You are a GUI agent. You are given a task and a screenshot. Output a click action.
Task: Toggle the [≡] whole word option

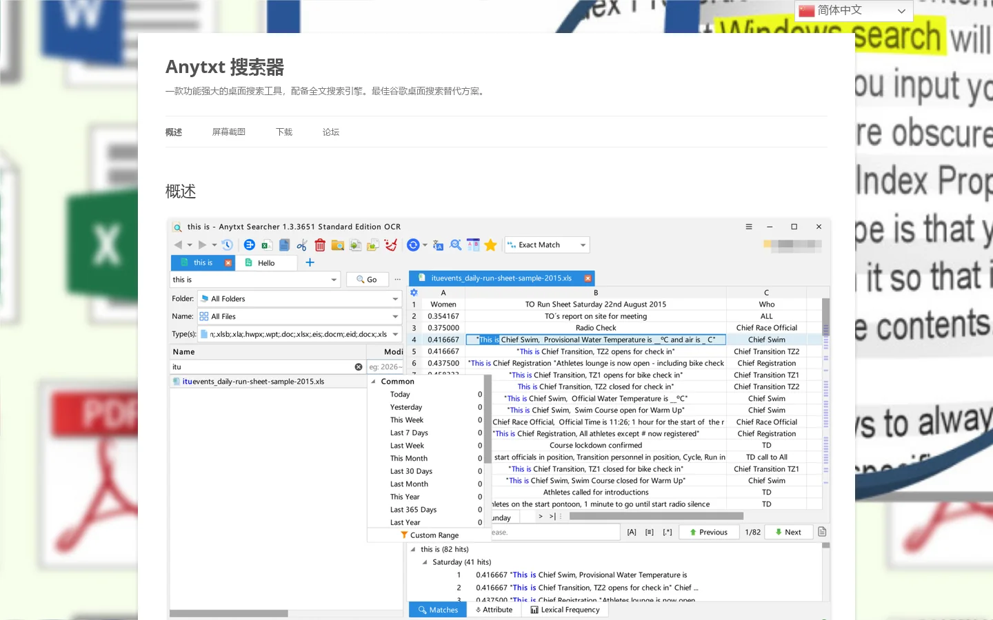(650, 533)
